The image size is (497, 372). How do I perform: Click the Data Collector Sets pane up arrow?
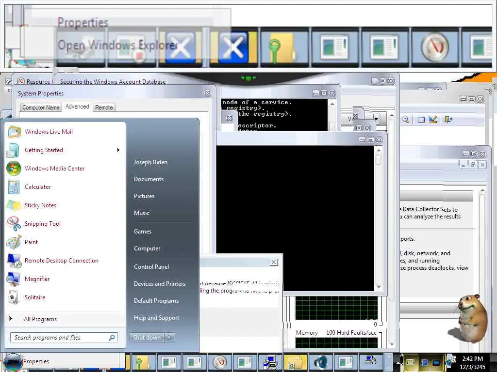pyautogui.click(x=482, y=191)
